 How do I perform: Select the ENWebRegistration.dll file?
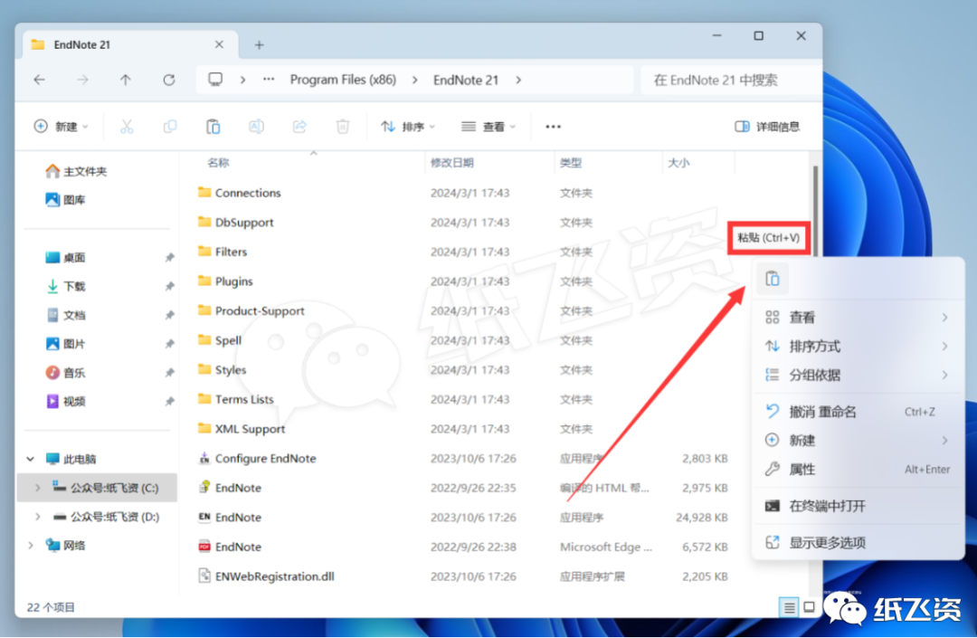275,576
